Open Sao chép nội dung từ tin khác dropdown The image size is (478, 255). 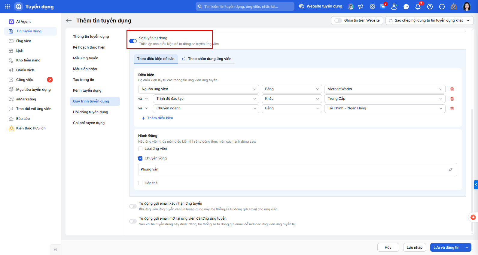[429, 20]
